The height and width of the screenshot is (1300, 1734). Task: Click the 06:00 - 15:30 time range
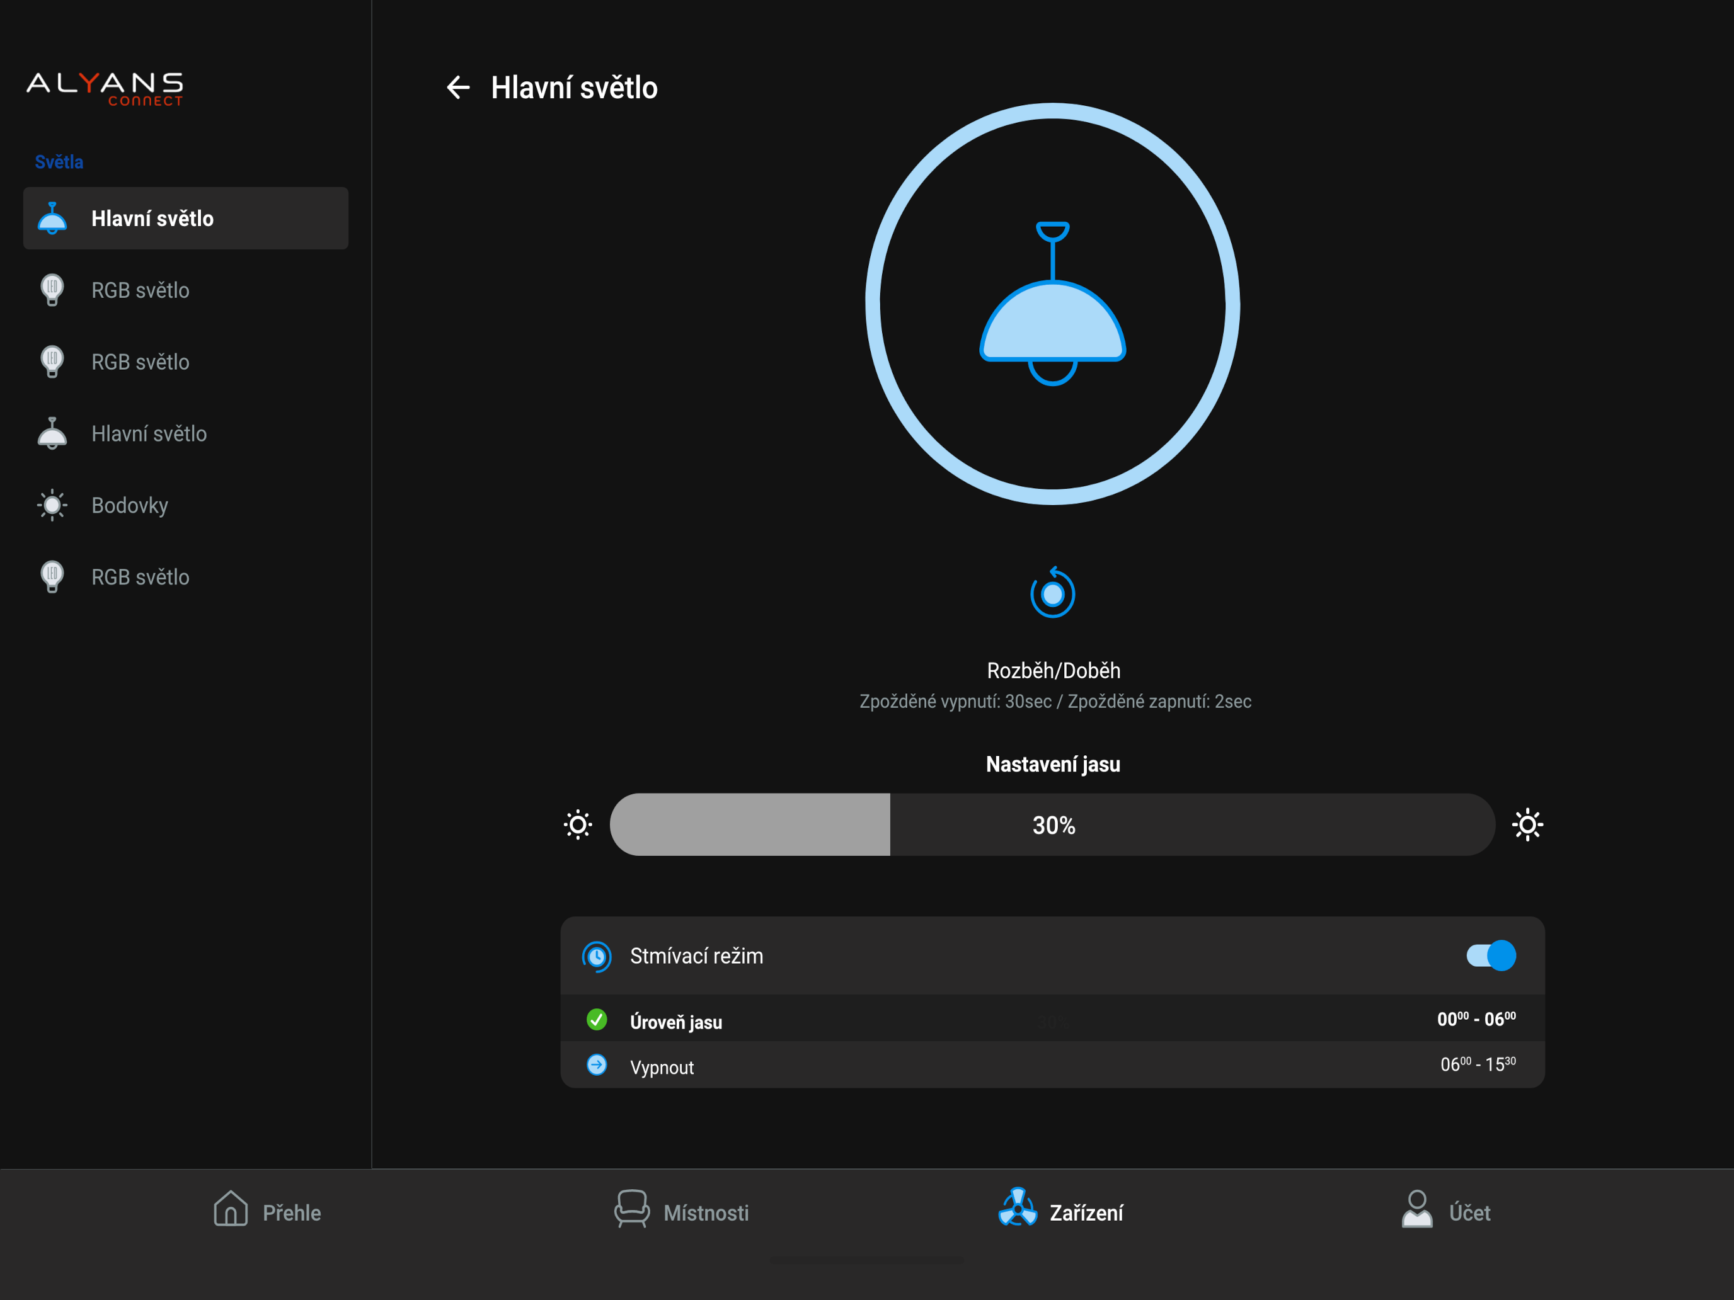[x=1478, y=1064]
